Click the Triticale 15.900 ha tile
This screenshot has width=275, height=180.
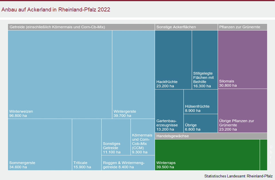pos(87,145)
